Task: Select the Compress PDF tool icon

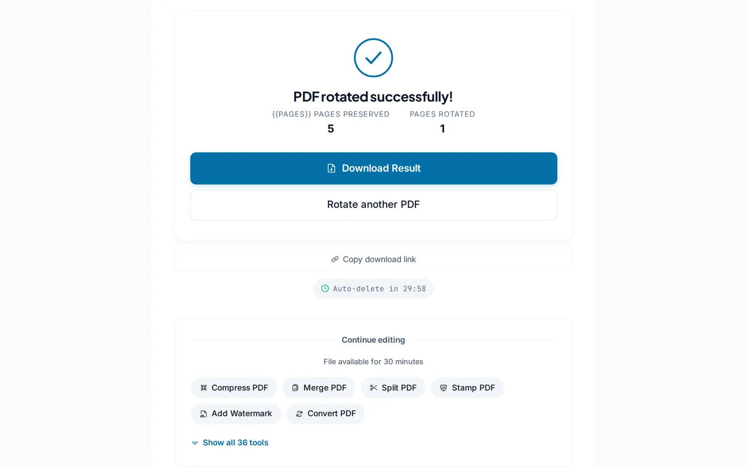Action: (204, 387)
